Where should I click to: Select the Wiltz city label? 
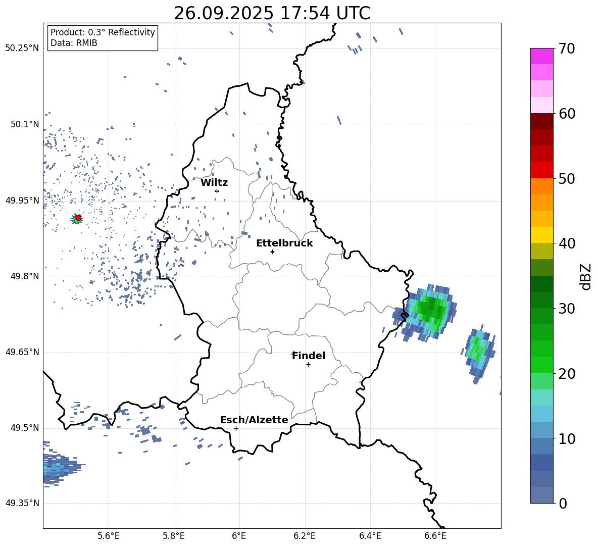(x=214, y=183)
